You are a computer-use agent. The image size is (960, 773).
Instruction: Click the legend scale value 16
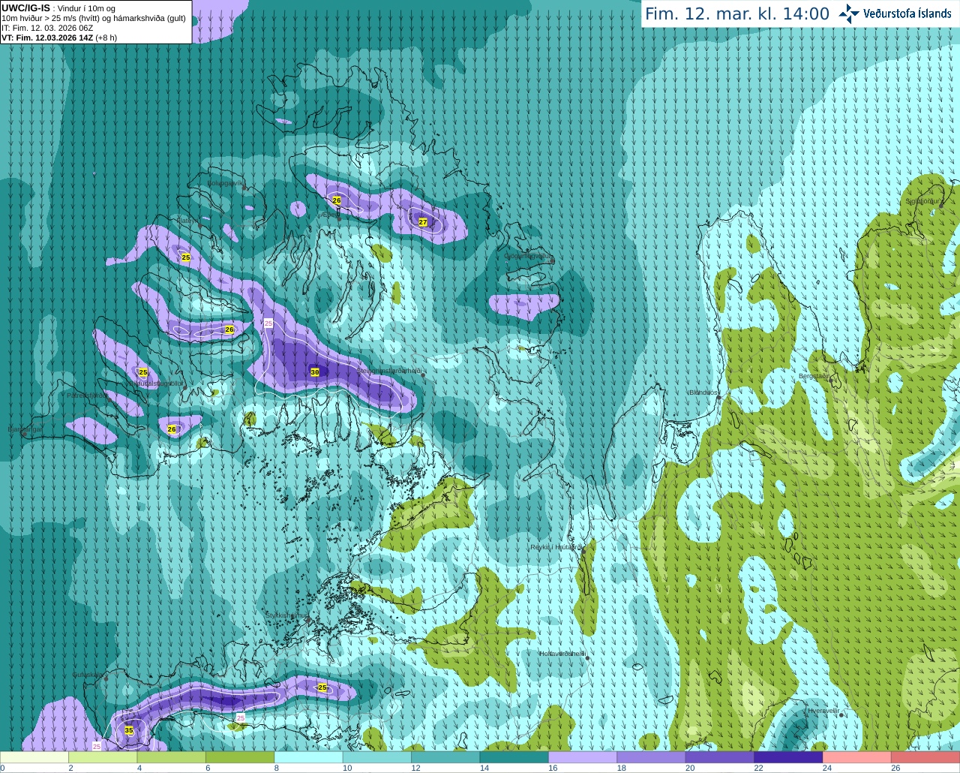point(552,768)
